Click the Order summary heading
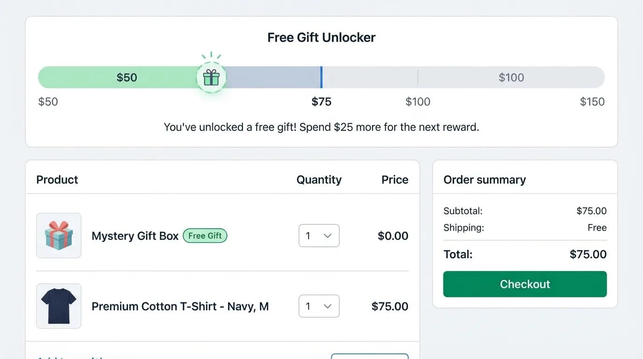643x359 pixels. [x=485, y=180]
